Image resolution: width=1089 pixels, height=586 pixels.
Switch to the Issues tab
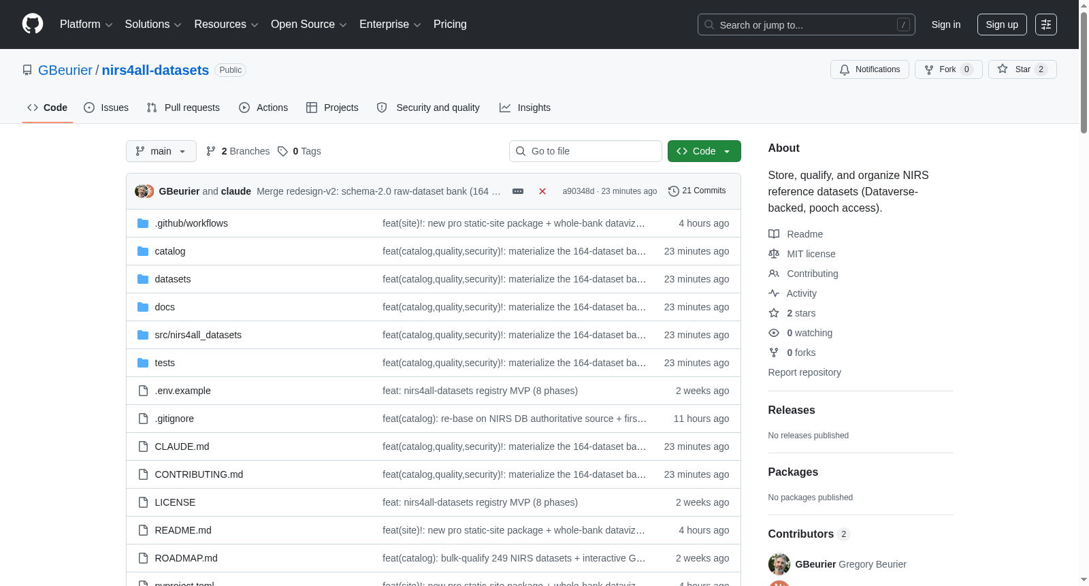[106, 108]
